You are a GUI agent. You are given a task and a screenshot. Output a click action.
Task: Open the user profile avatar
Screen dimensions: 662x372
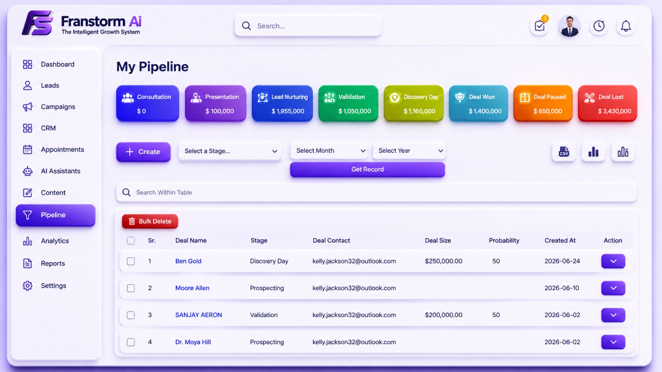point(569,26)
